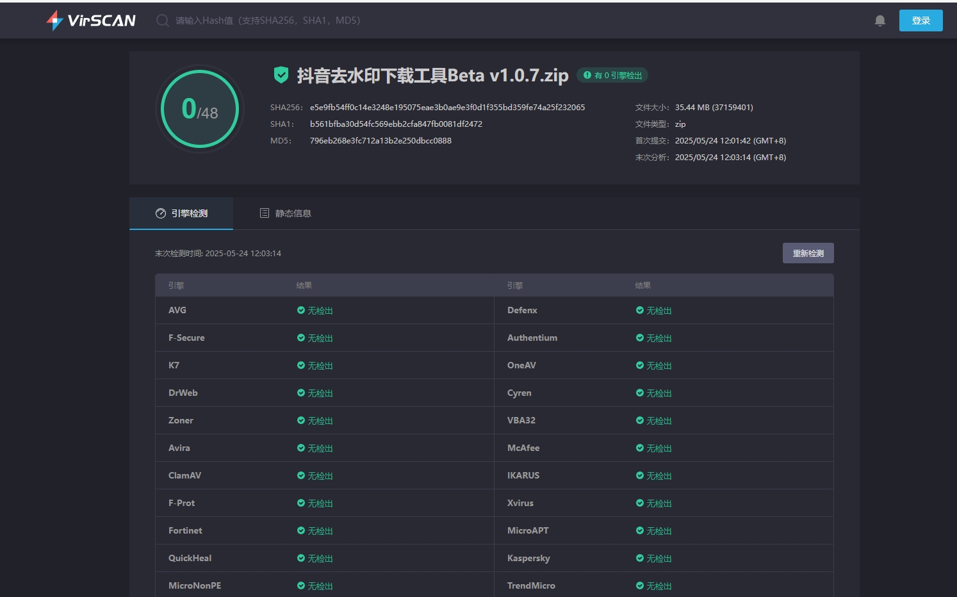Click 无检出 result text for Xvirus
Image resolution: width=957 pixels, height=597 pixels.
659,503
